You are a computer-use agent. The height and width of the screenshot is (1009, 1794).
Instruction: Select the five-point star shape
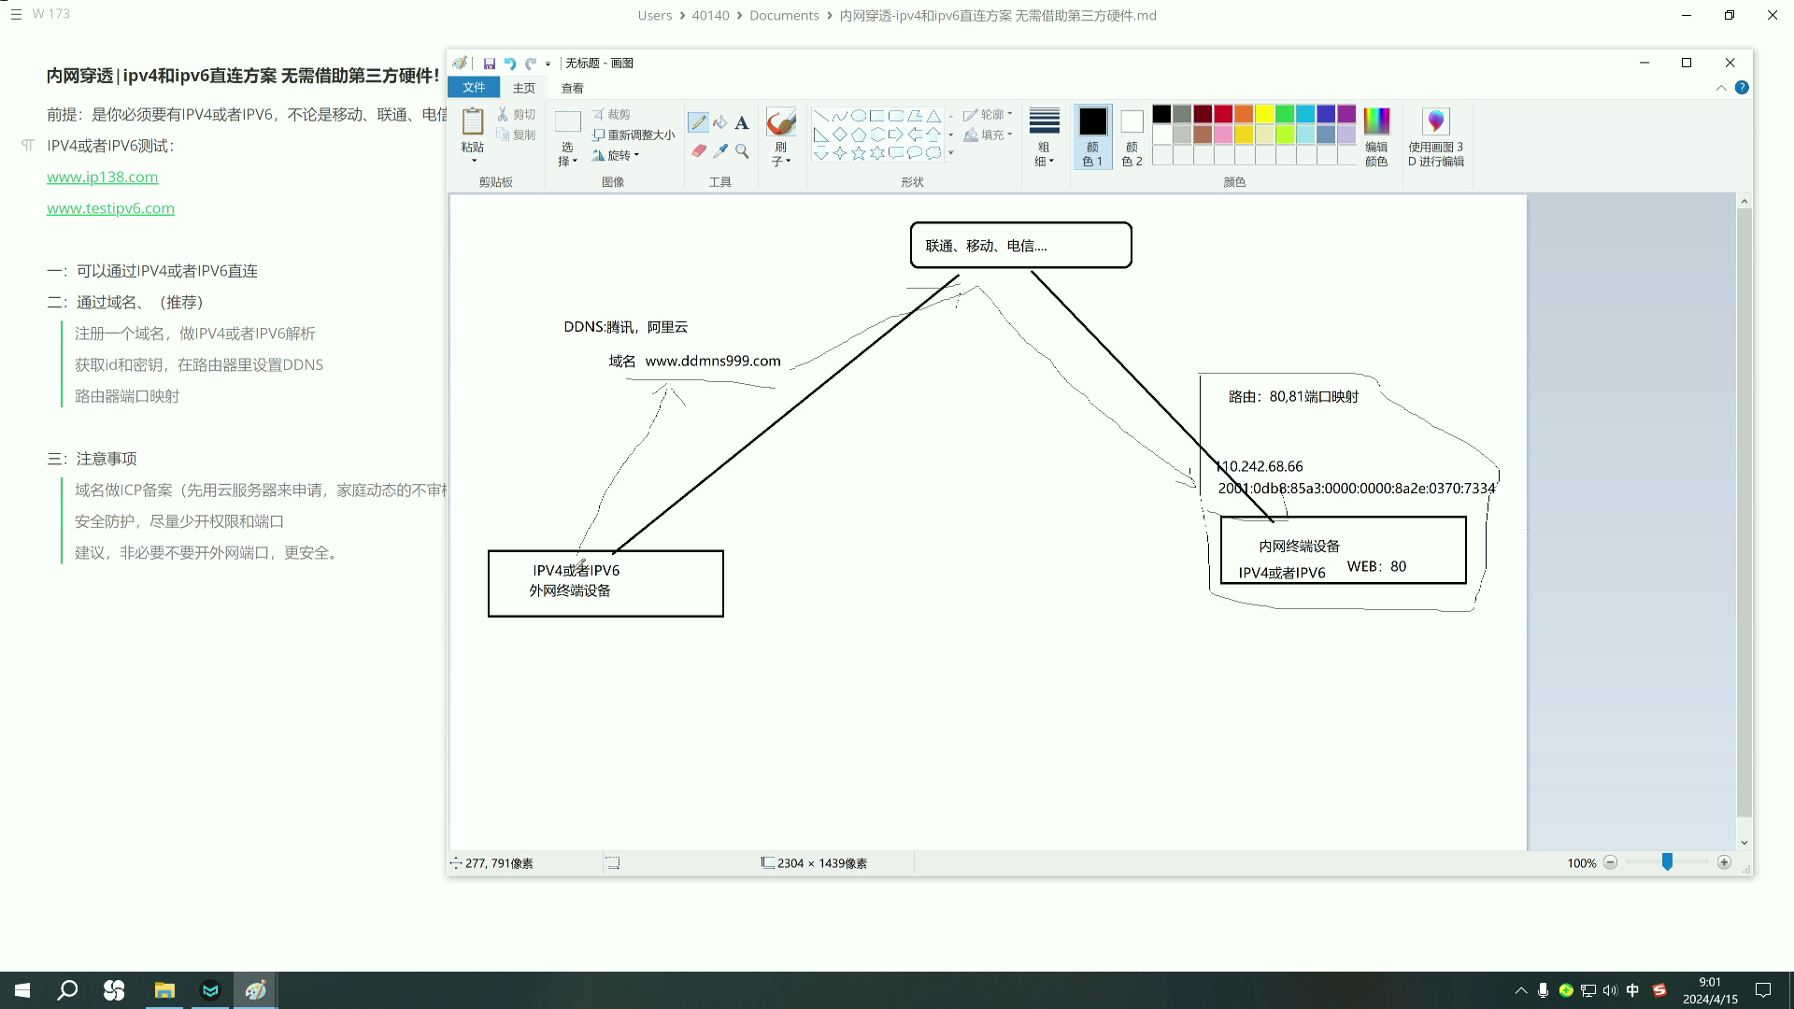pyautogui.click(x=859, y=153)
